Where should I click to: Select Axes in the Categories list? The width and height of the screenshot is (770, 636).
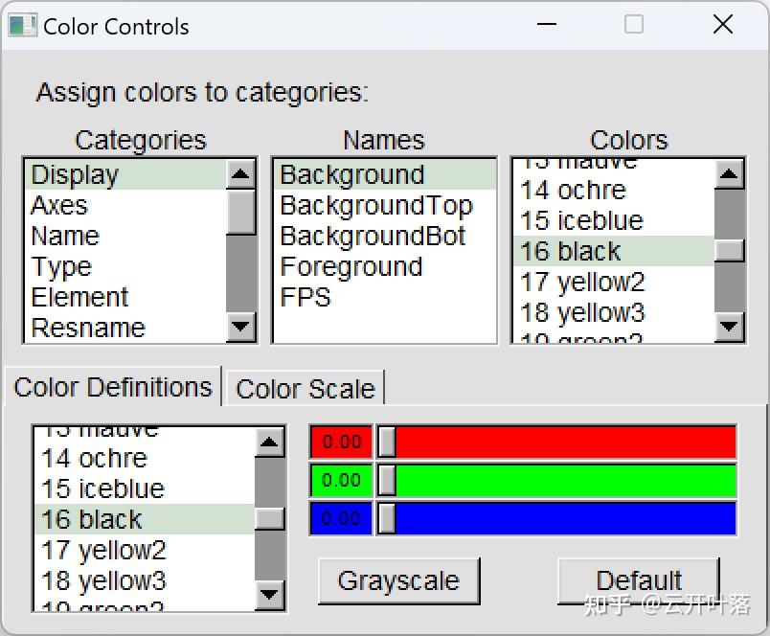pyautogui.click(x=59, y=206)
